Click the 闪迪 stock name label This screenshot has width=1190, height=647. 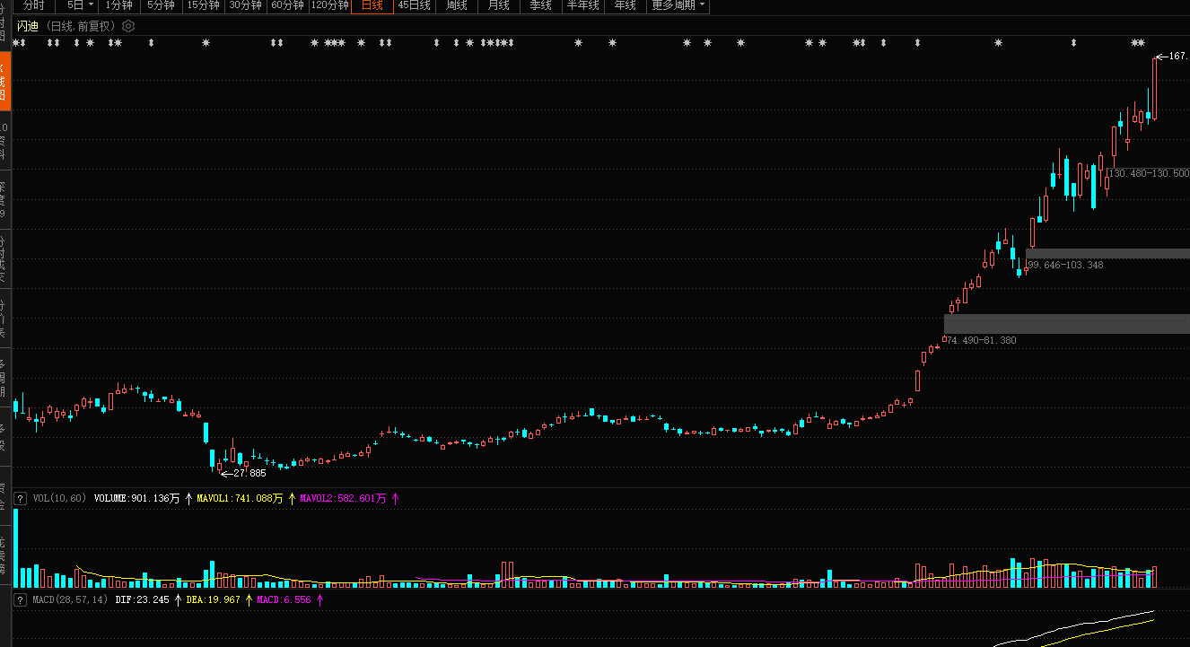28,26
